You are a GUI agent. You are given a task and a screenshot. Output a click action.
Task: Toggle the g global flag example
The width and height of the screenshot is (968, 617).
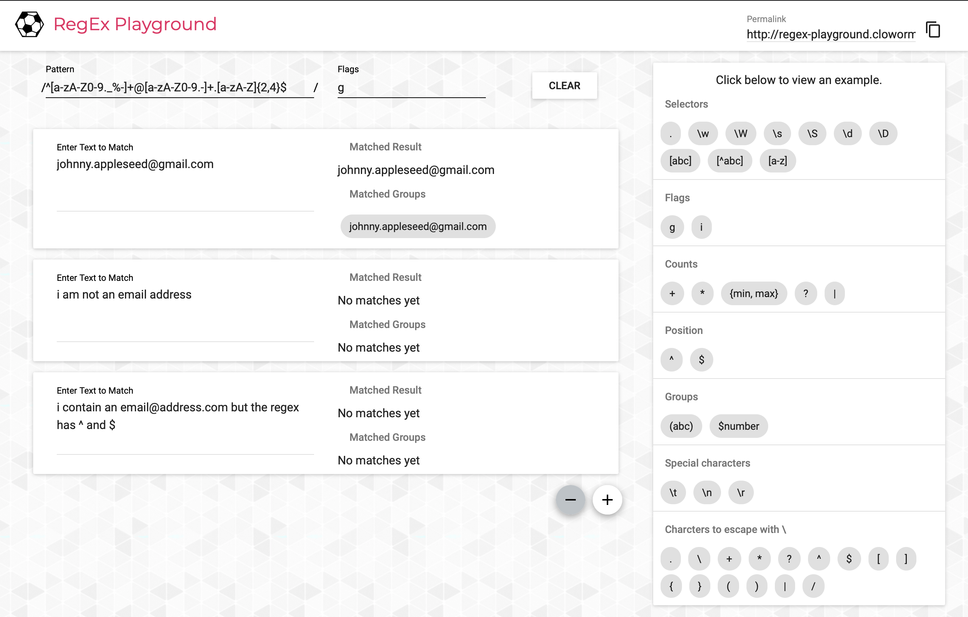(x=672, y=227)
